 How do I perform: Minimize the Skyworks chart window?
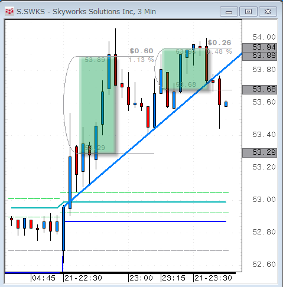(229, 12)
